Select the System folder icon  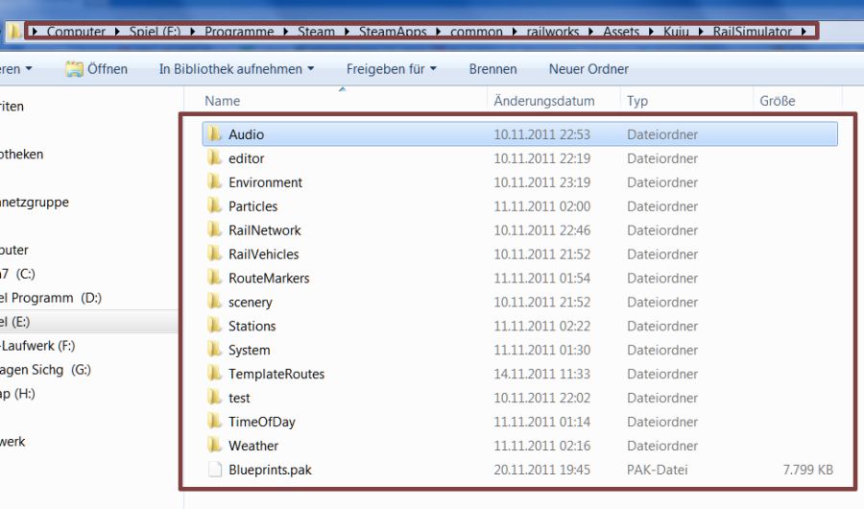[214, 350]
